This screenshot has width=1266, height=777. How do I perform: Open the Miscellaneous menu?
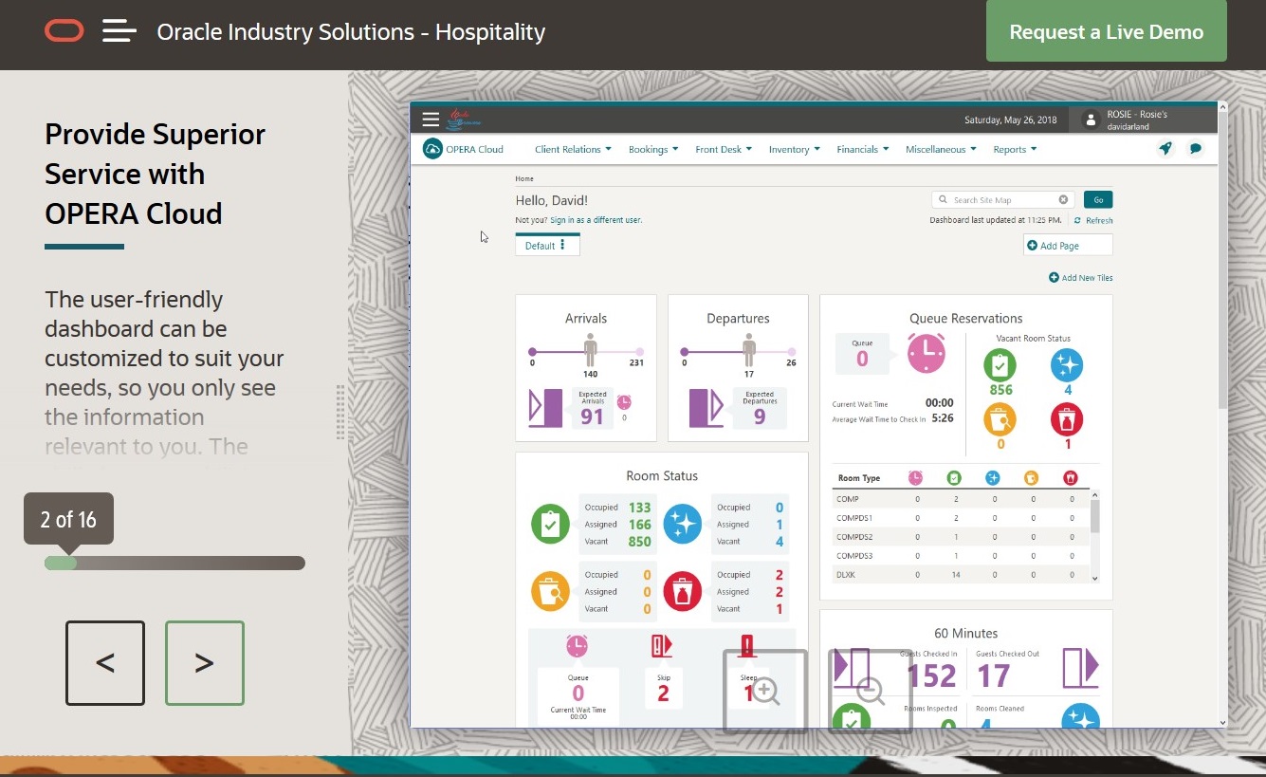tap(942, 149)
